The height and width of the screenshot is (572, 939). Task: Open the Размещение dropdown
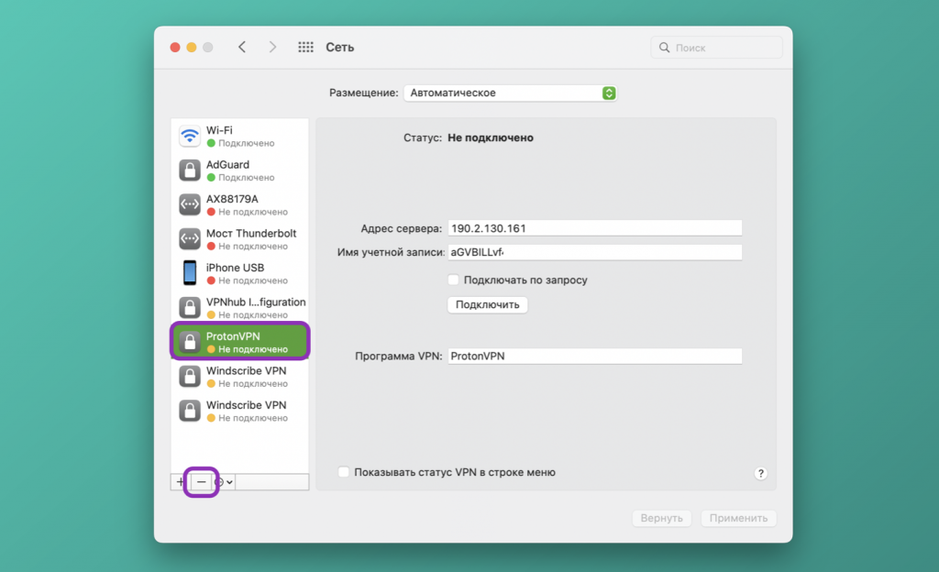[510, 93]
